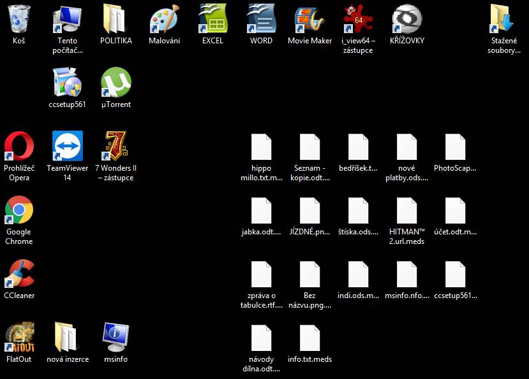Screen dimensions: 529x379
Task: Click the msinfo monitor icon
Action: 115,337
